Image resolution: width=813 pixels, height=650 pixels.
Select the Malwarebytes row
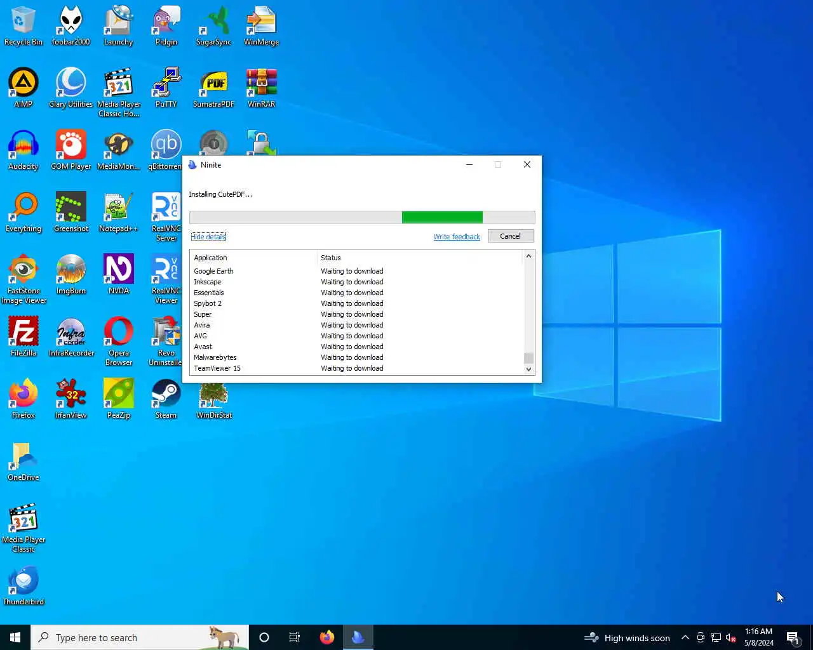point(356,357)
